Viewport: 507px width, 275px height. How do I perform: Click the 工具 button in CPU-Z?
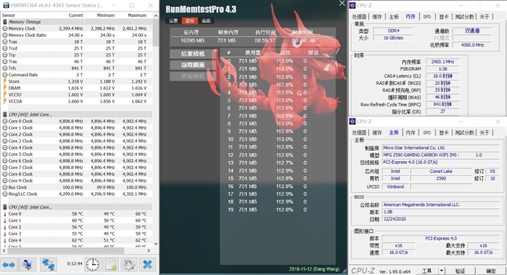(x=427, y=271)
